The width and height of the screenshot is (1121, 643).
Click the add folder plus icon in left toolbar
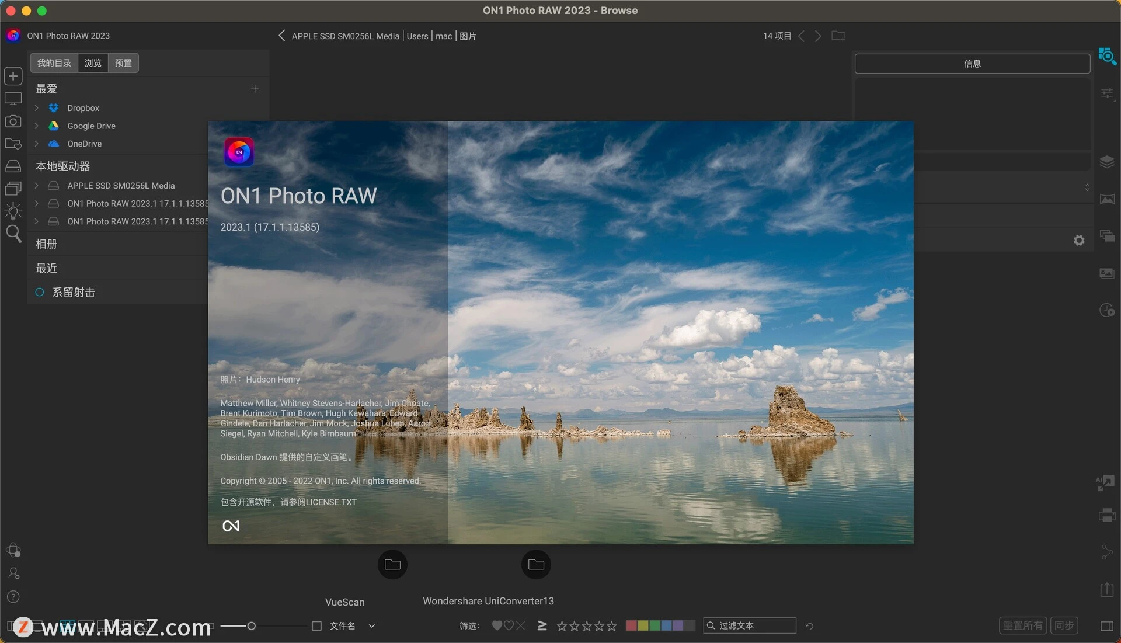pyautogui.click(x=13, y=76)
